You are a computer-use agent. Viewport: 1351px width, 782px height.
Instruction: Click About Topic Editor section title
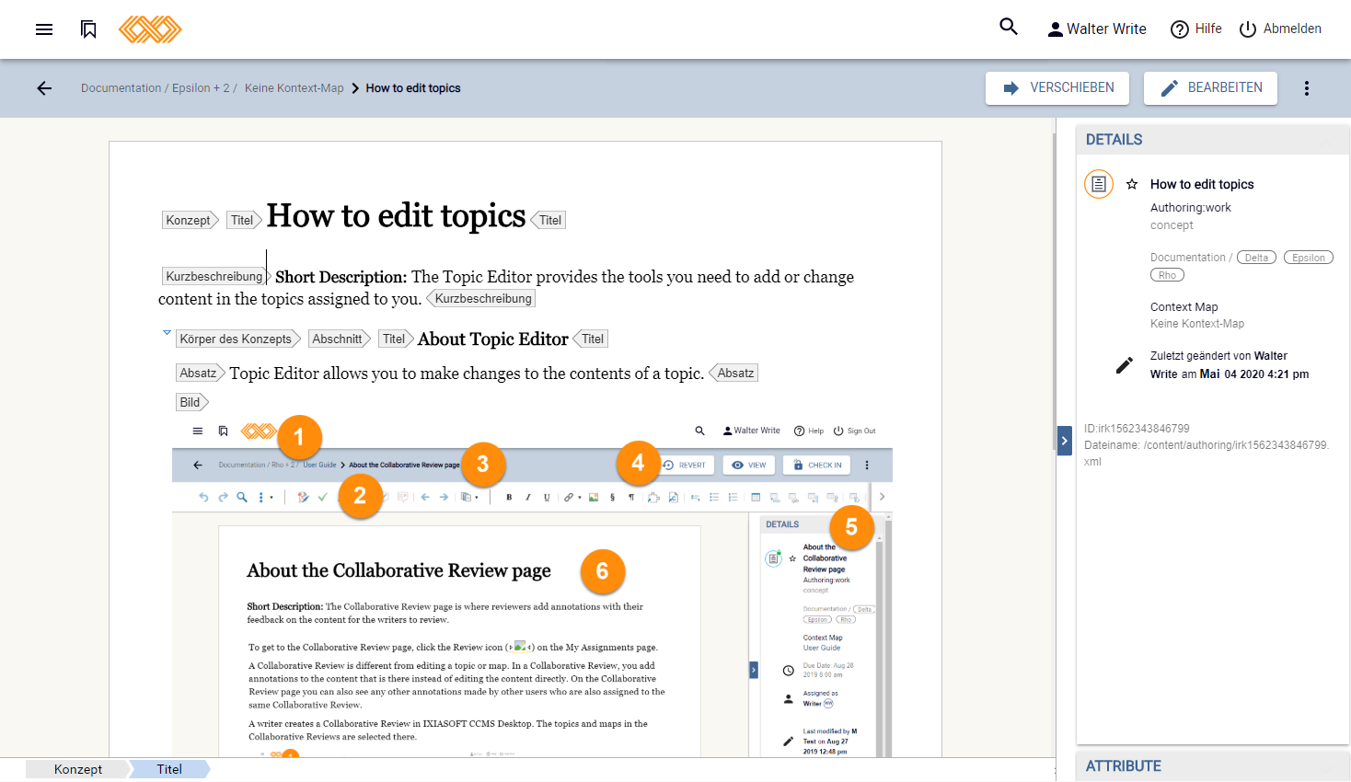493,339
